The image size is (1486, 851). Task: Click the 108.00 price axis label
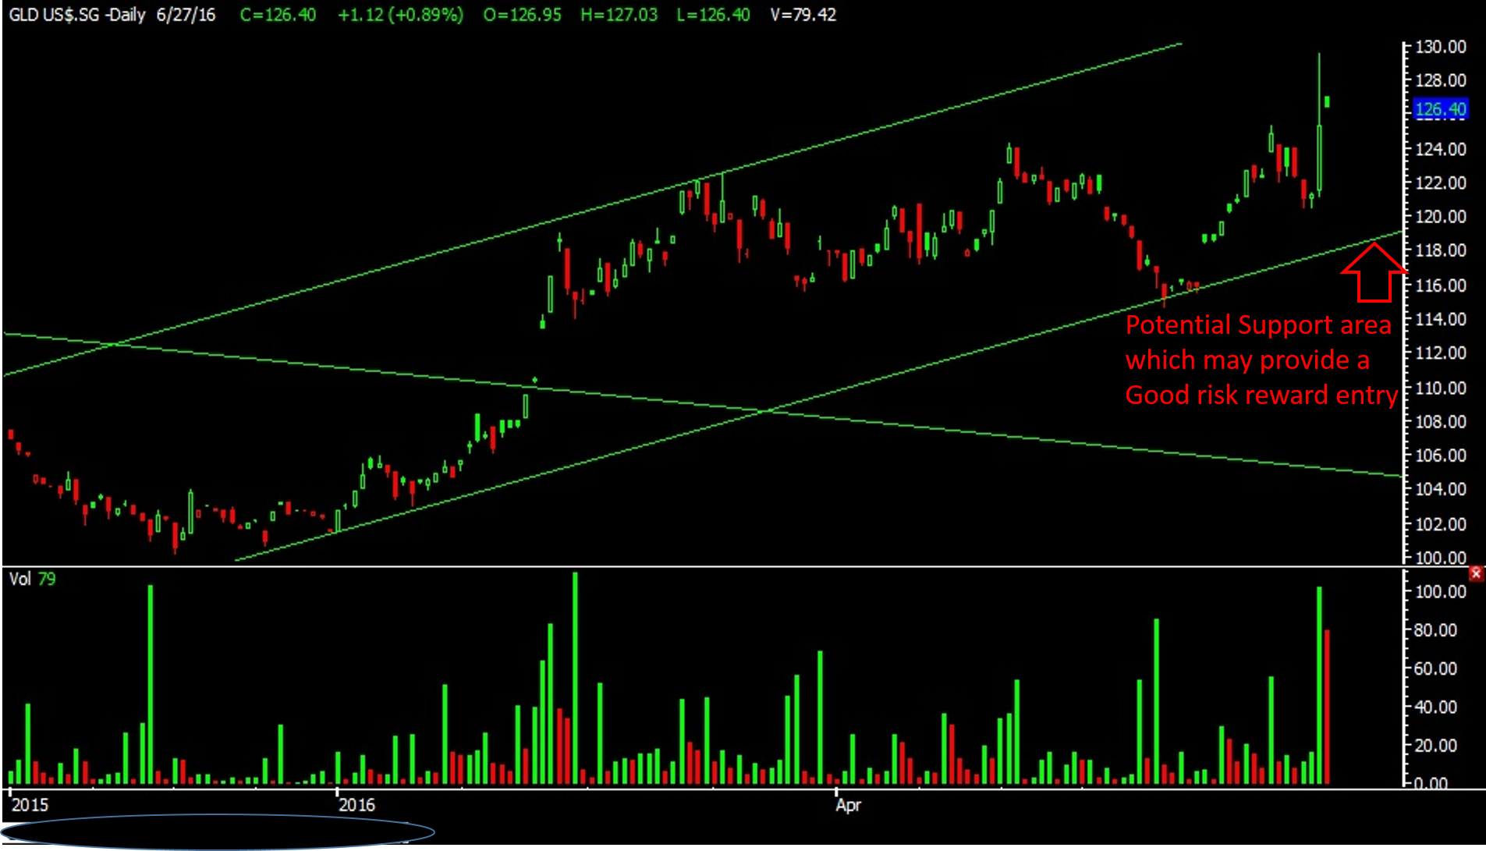pyautogui.click(x=1441, y=422)
